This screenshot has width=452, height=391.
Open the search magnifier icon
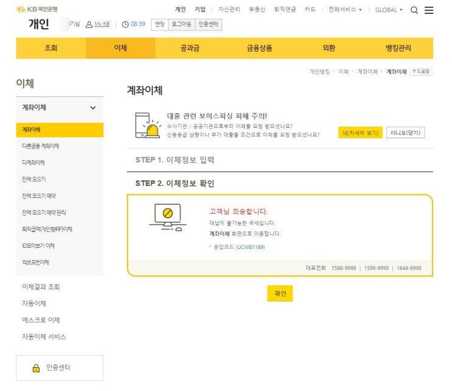pos(414,10)
